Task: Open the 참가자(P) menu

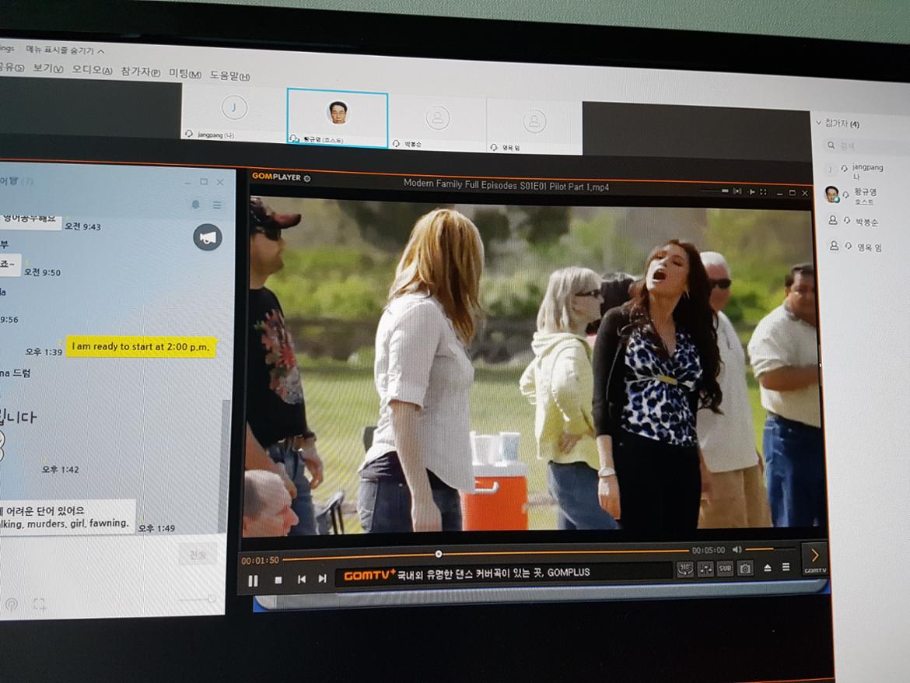Action: pos(140,72)
